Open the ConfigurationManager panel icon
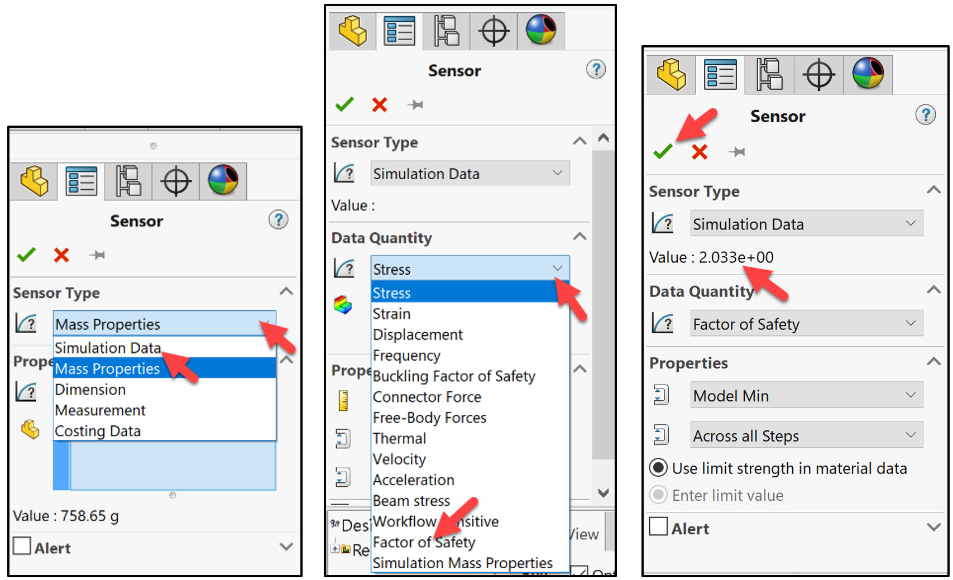Viewport: 953px width, 580px height. 769,74
